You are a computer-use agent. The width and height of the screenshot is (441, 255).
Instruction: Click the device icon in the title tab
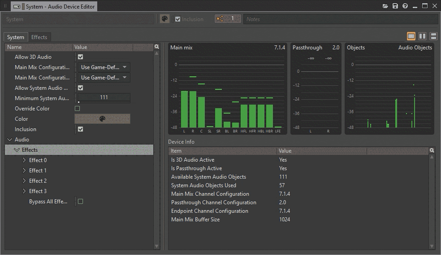tap(17, 6)
